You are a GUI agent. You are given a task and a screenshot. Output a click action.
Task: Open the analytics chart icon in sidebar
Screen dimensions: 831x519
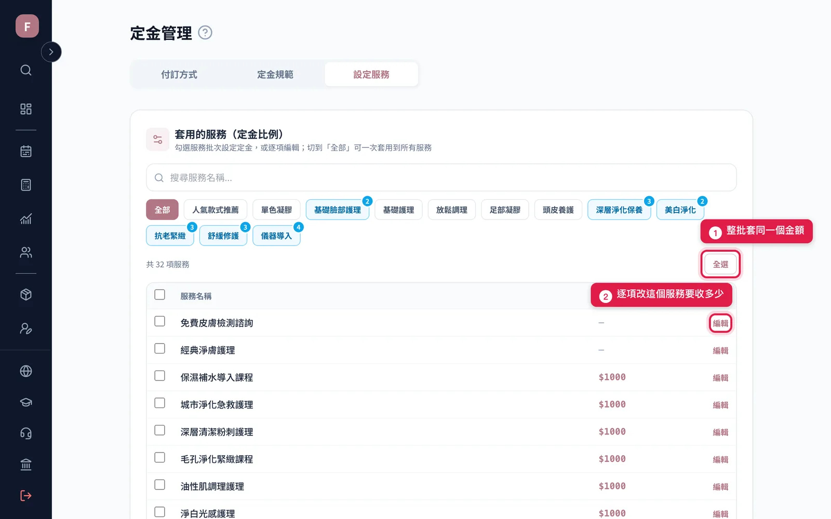pos(26,218)
